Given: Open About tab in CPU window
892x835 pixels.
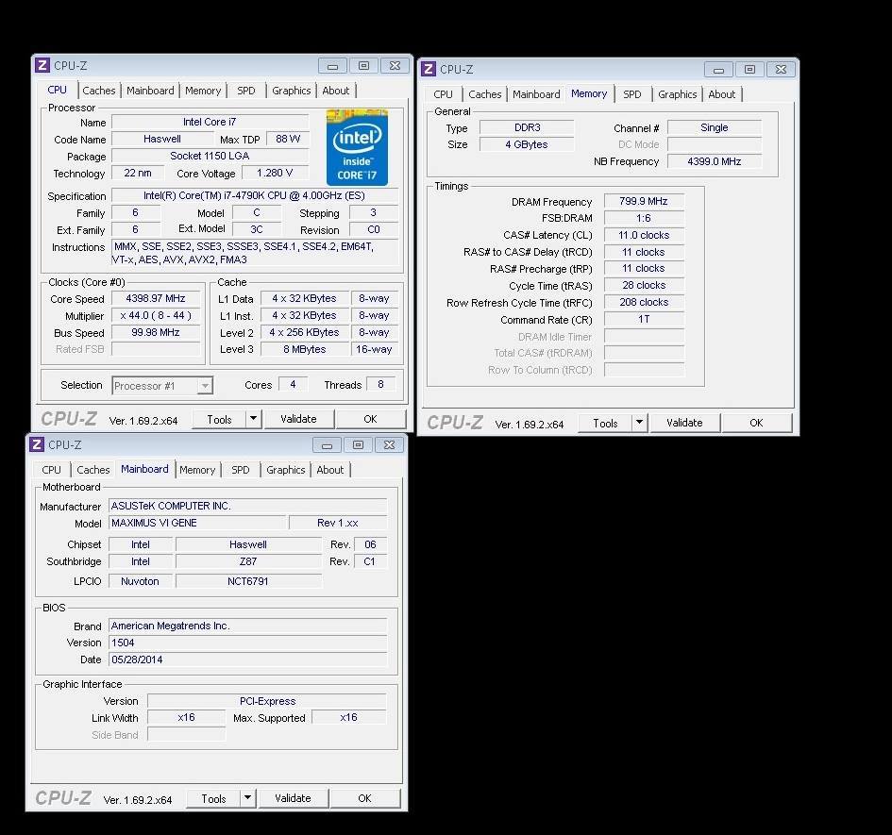Looking at the screenshot, I should pos(336,91).
